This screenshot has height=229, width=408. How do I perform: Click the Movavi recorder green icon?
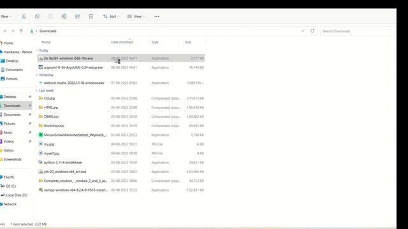[x=41, y=135]
